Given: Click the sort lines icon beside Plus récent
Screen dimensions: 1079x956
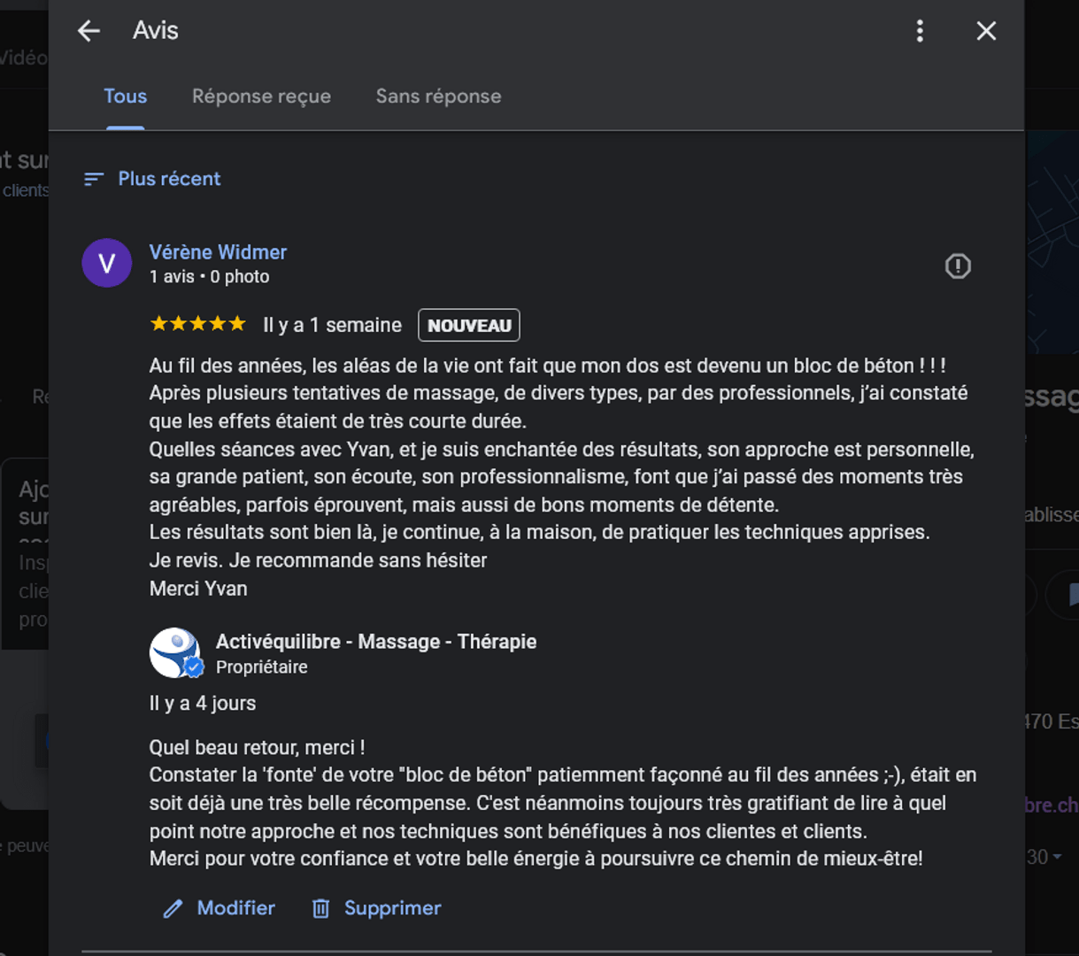Looking at the screenshot, I should tap(94, 179).
